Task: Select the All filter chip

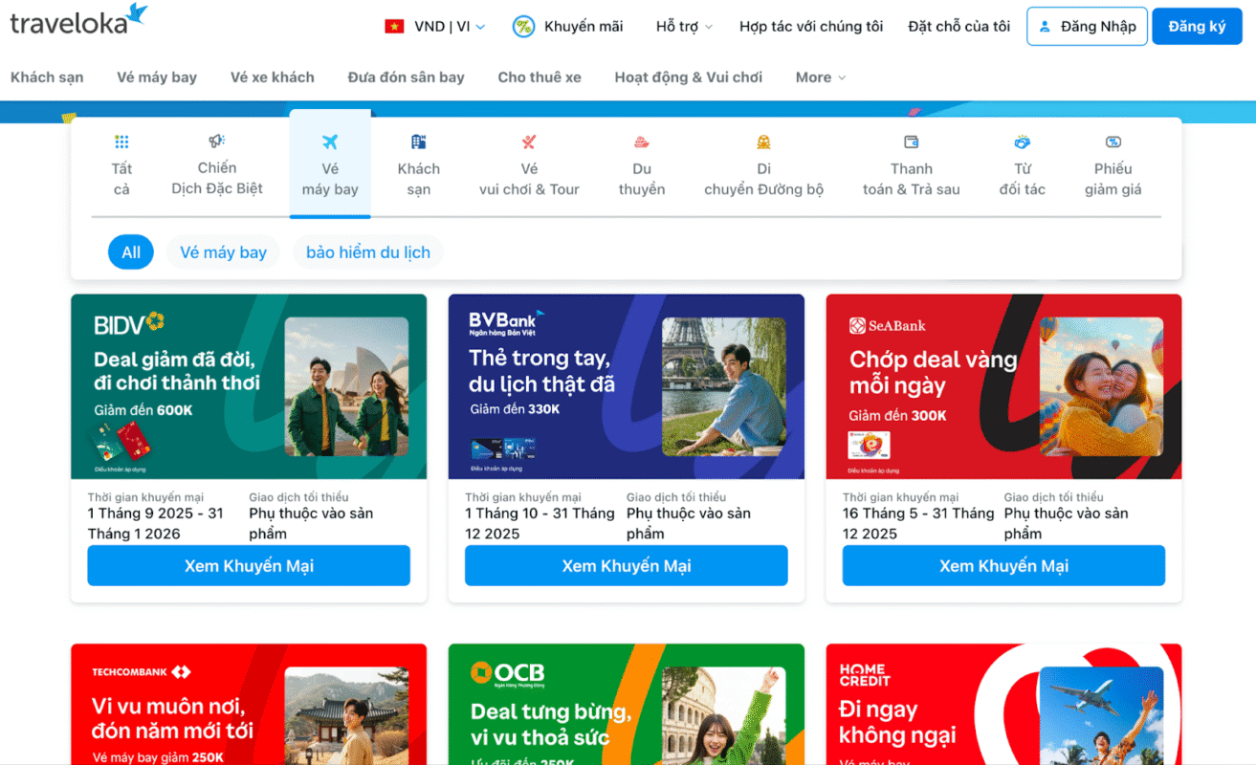Action: (131, 252)
